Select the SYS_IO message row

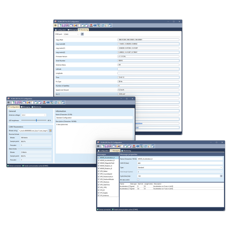point(108,190)
